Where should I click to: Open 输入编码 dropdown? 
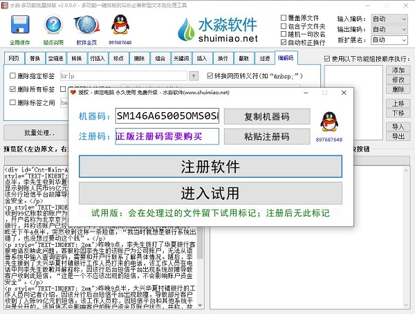click(x=389, y=19)
